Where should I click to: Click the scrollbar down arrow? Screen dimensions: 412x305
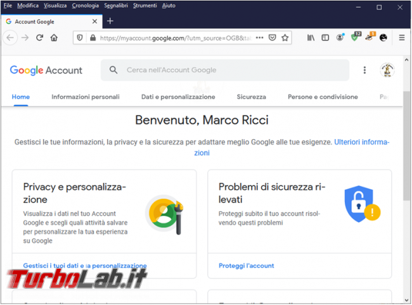pyautogui.click(x=406, y=301)
